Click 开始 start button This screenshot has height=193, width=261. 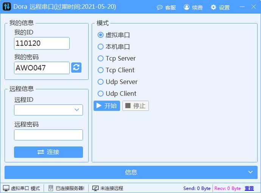pos(107,106)
